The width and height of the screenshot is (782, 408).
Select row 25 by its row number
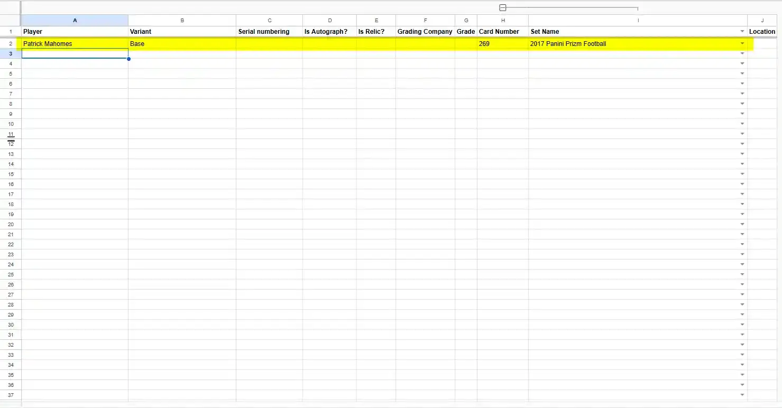[x=11, y=274]
